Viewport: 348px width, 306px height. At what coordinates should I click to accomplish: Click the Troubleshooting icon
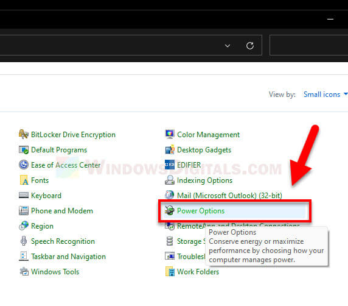tap(170, 256)
